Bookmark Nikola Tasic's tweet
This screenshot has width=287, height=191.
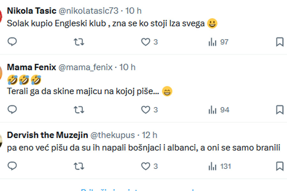point(280,42)
